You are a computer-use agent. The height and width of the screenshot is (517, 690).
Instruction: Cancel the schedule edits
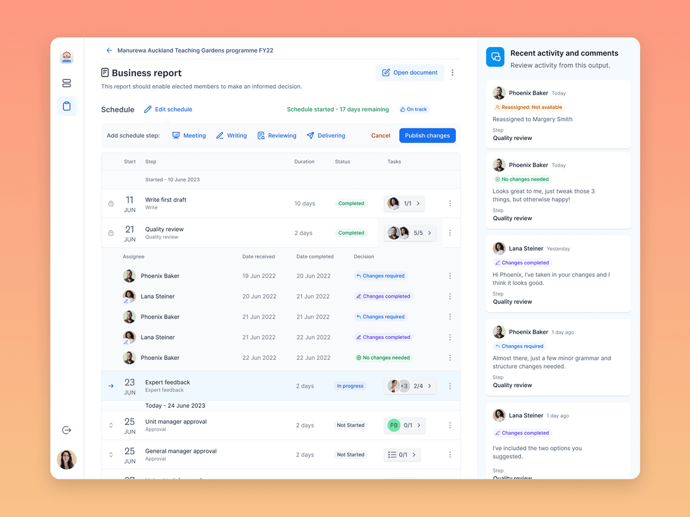click(380, 135)
